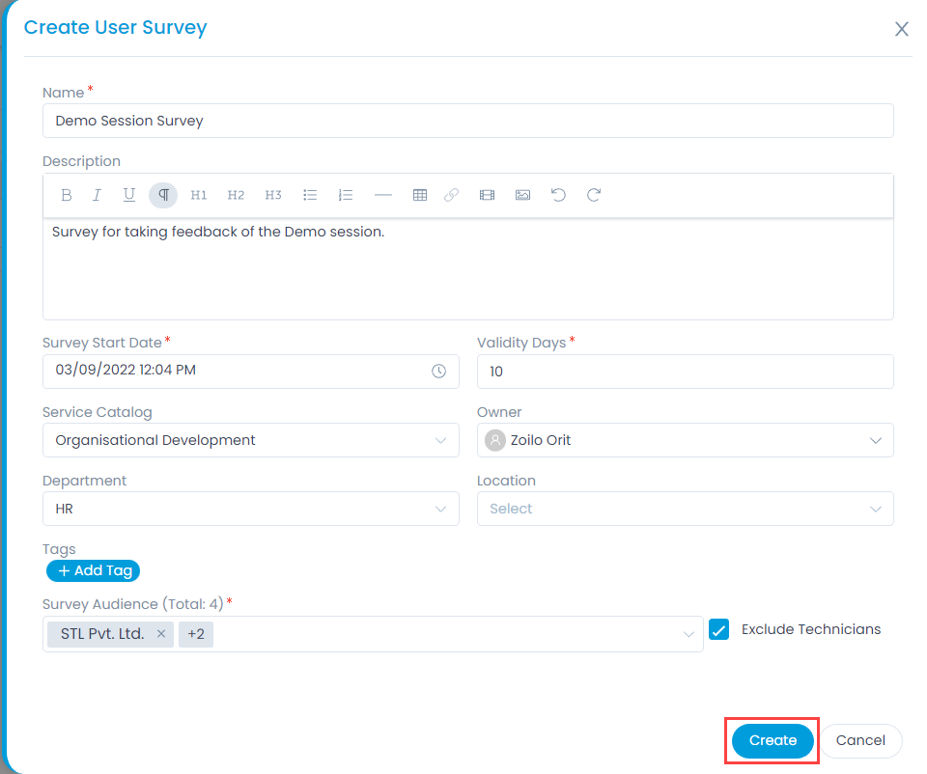
Task: Insert a hyperlink in the description
Action: pyautogui.click(x=451, y=194)
